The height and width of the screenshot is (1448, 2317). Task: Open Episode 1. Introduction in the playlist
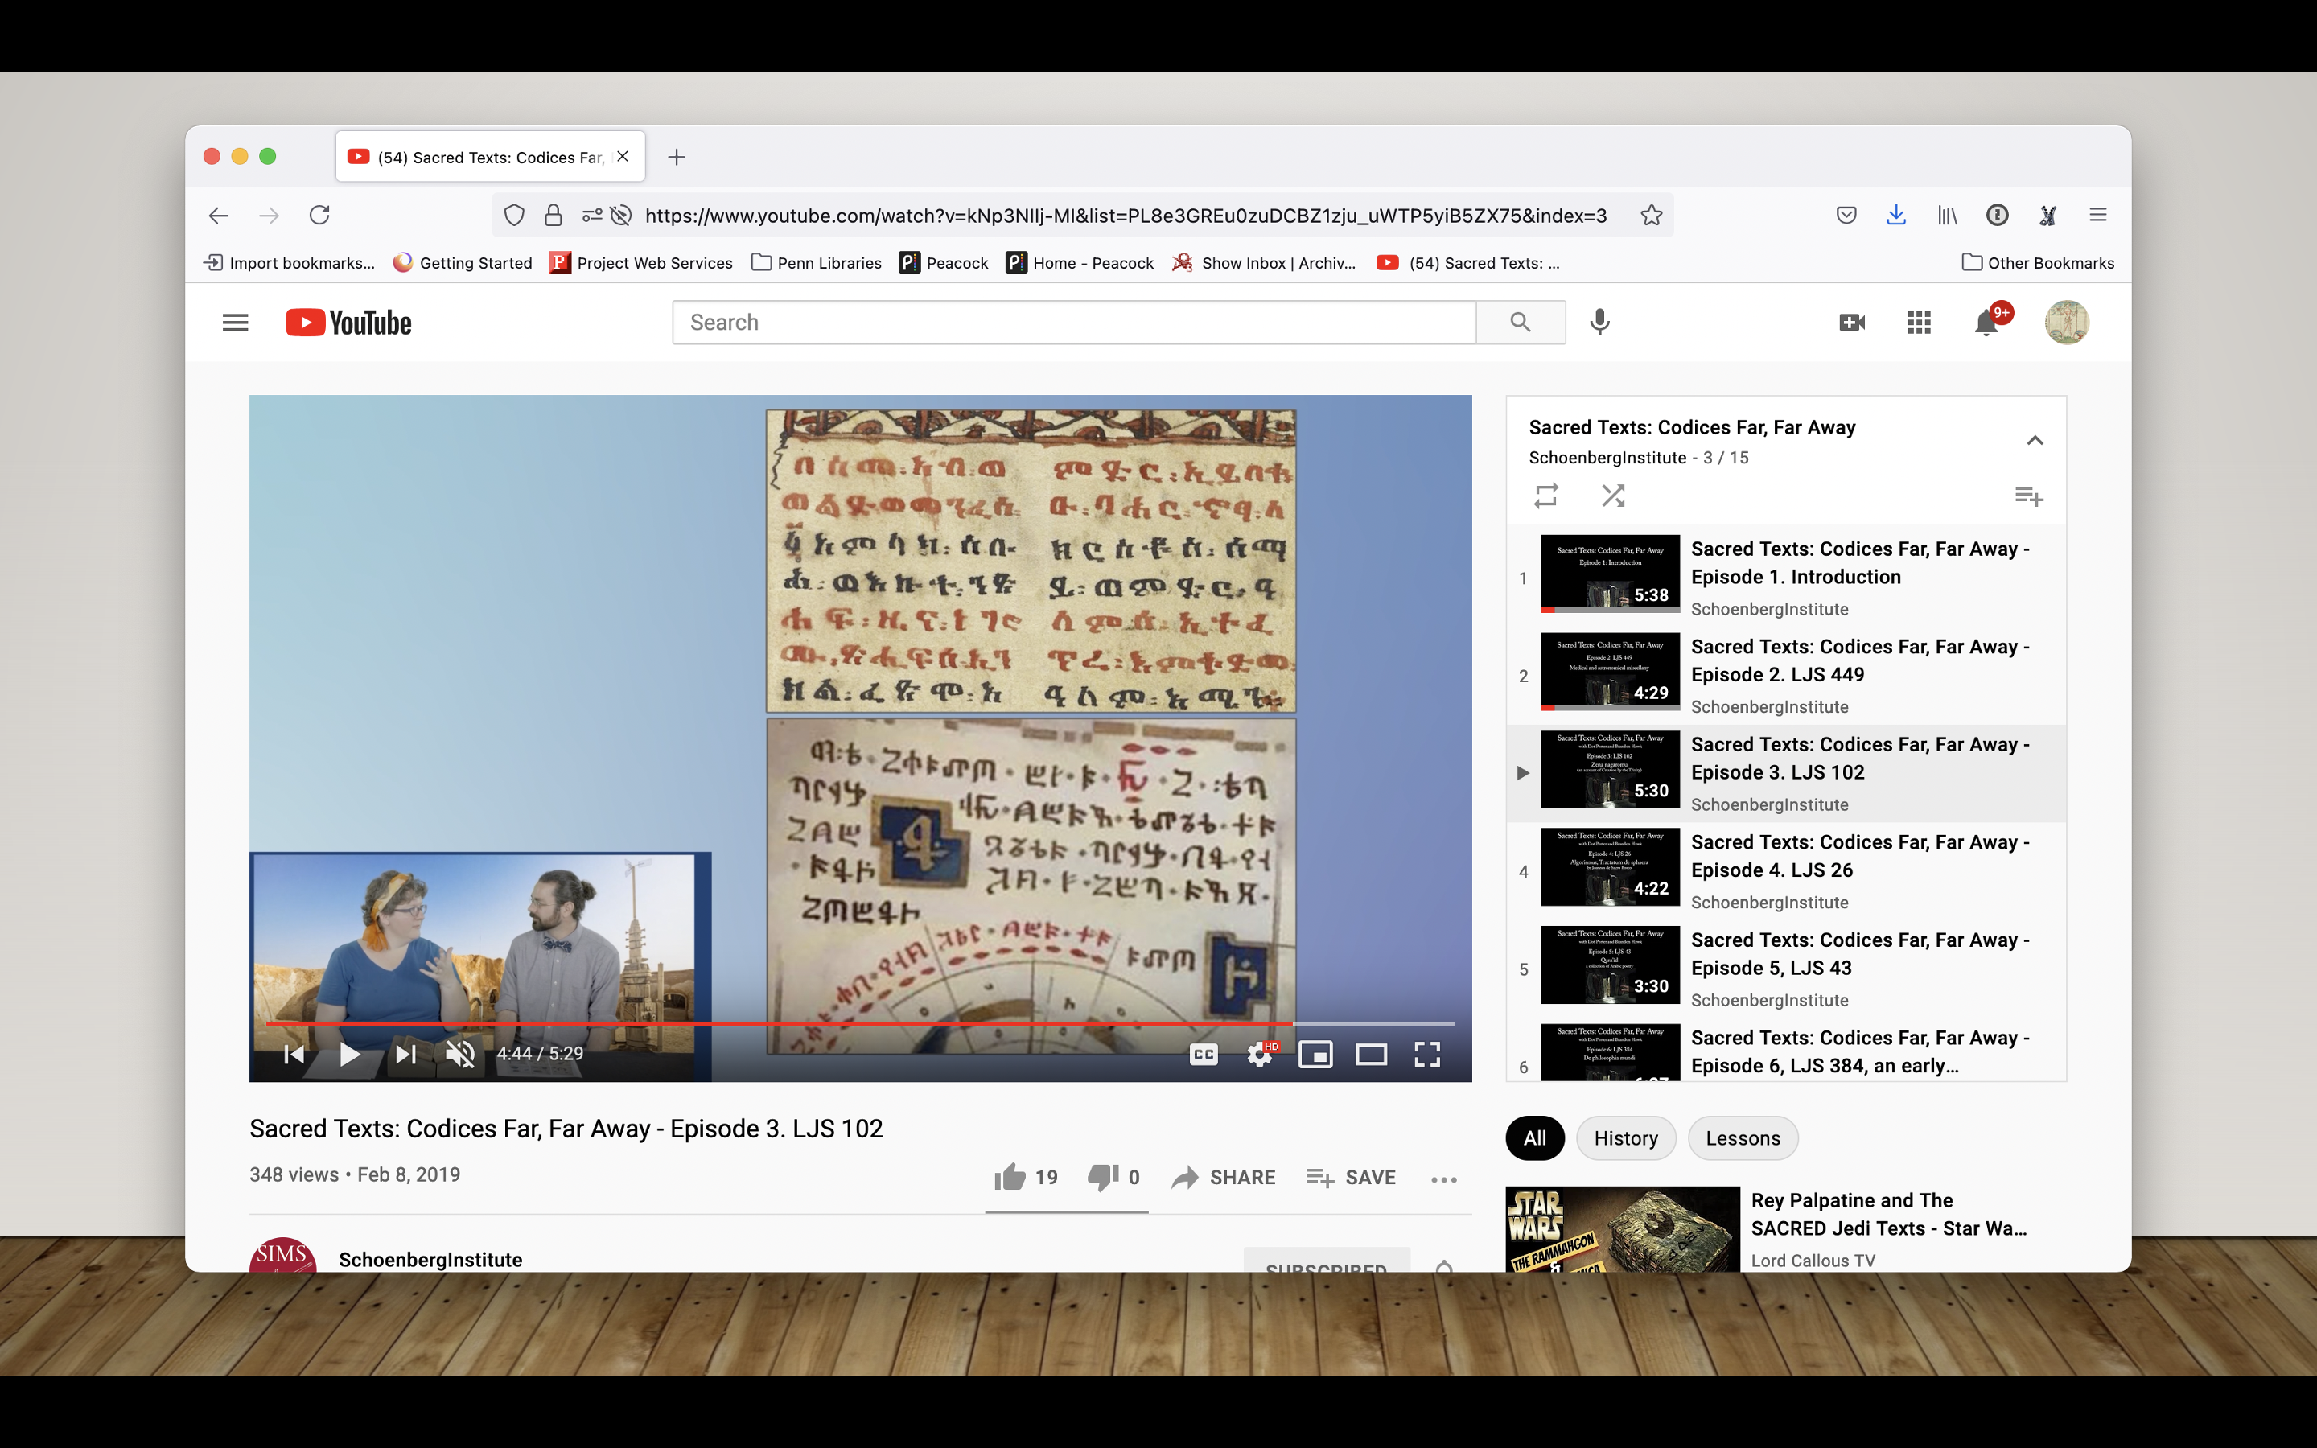tap(1786, 578)
